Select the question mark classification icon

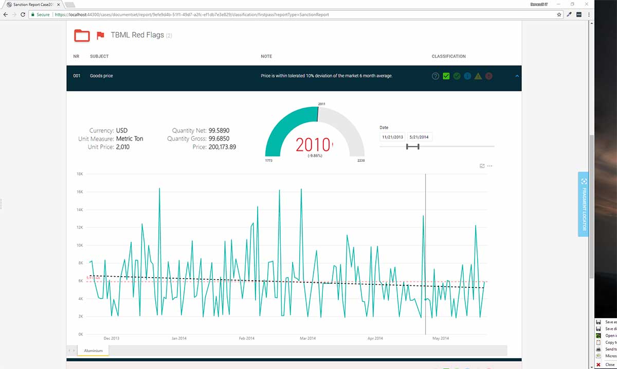coord(435,76)
